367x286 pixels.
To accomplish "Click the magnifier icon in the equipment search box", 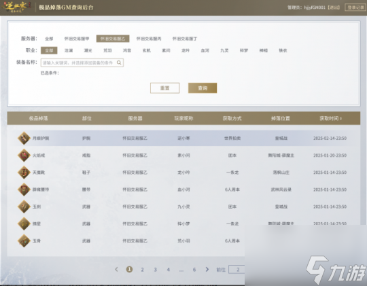I will click(x=119, y=62).
